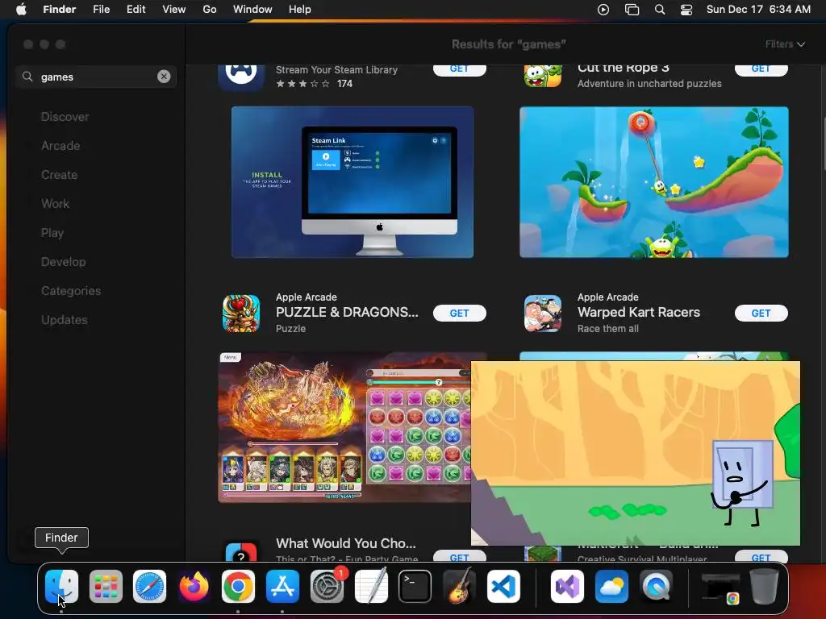826x619 pixels.
Task: Open Spotlight search in menu bar
Action: click(660, 10)
